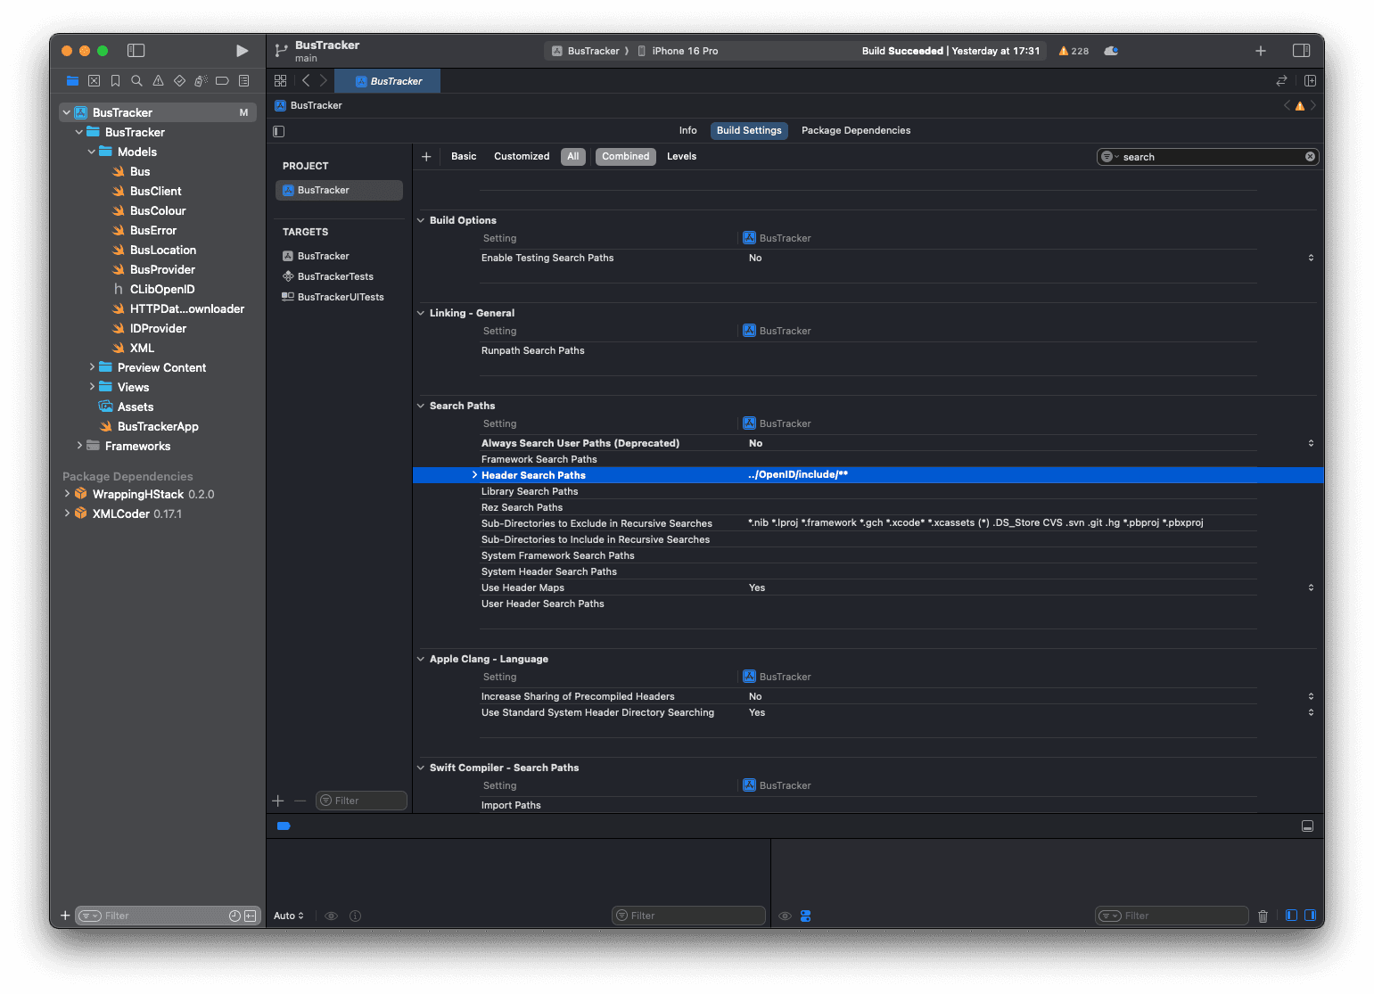Image resolution: width=1374 pixels, height=994 pixels.
Task: Go forward in editor history
Action: coord(323,80)
